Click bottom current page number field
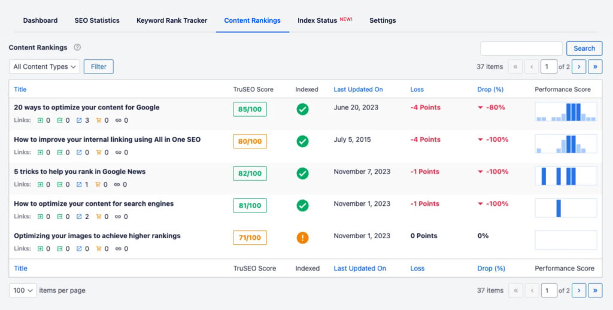613x310 pixels. [x=548, y=290]
